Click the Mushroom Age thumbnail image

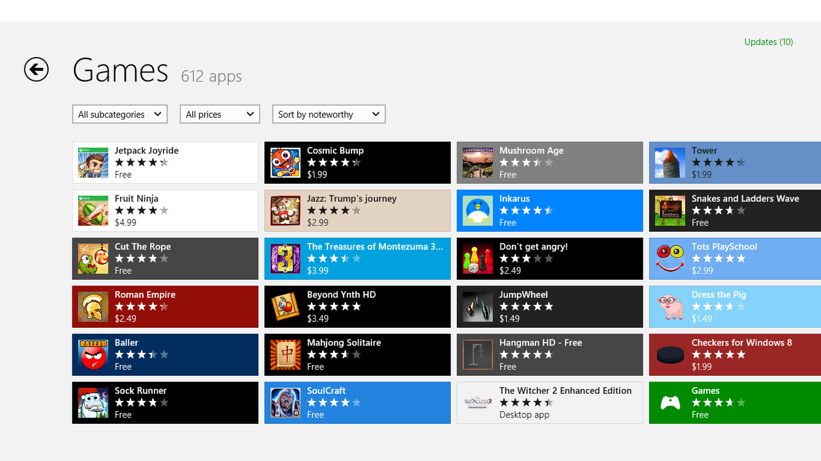[478, 163]
